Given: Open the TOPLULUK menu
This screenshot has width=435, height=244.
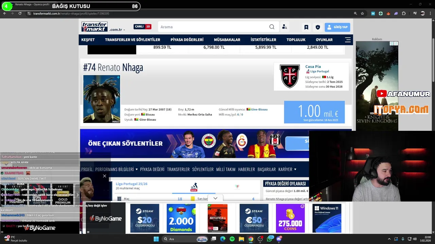Looking at the screenshot, I should 296,40.
